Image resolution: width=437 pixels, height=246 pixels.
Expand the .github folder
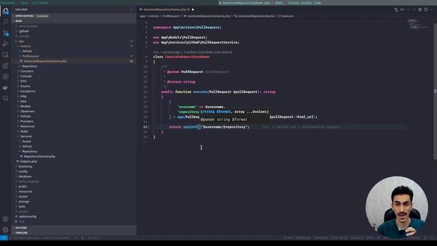click(x=24, y=31)
